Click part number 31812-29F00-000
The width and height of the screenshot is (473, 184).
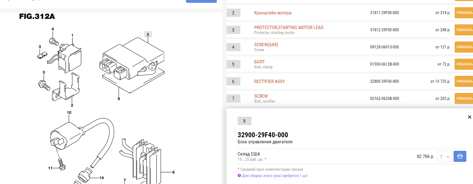point(384,30)
